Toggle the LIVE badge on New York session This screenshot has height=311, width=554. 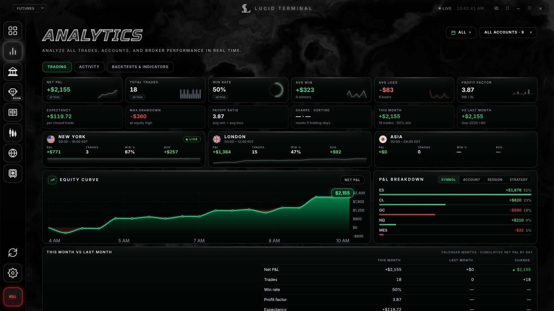coord(192,139)
